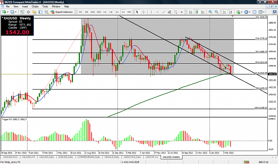The image size is (278, 164).
Task: Switch chart to MN monthly timeframe
Action: 129,12
